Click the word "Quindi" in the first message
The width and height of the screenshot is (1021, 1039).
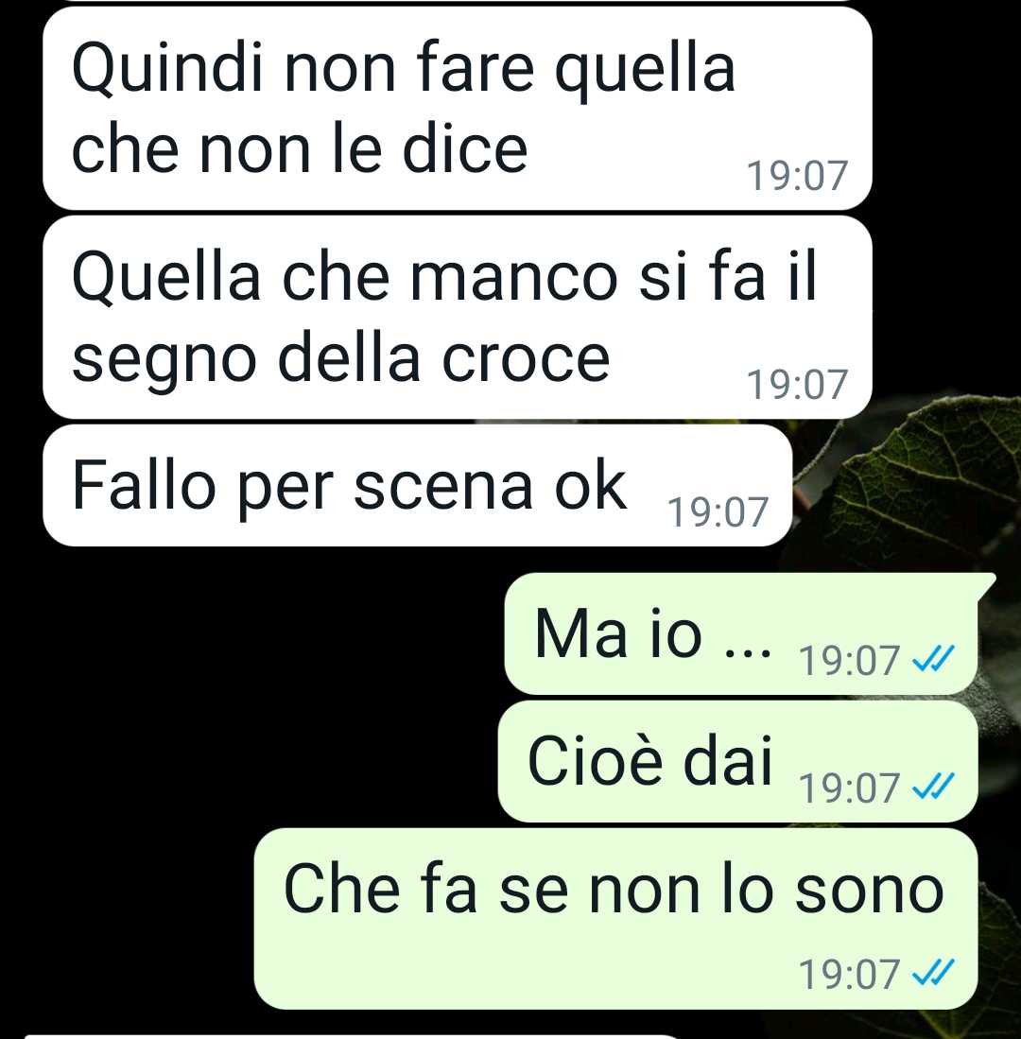[167, 68]
